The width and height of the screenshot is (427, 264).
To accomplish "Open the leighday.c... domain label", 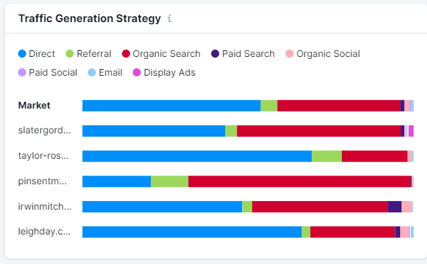I will pos(44,232).
